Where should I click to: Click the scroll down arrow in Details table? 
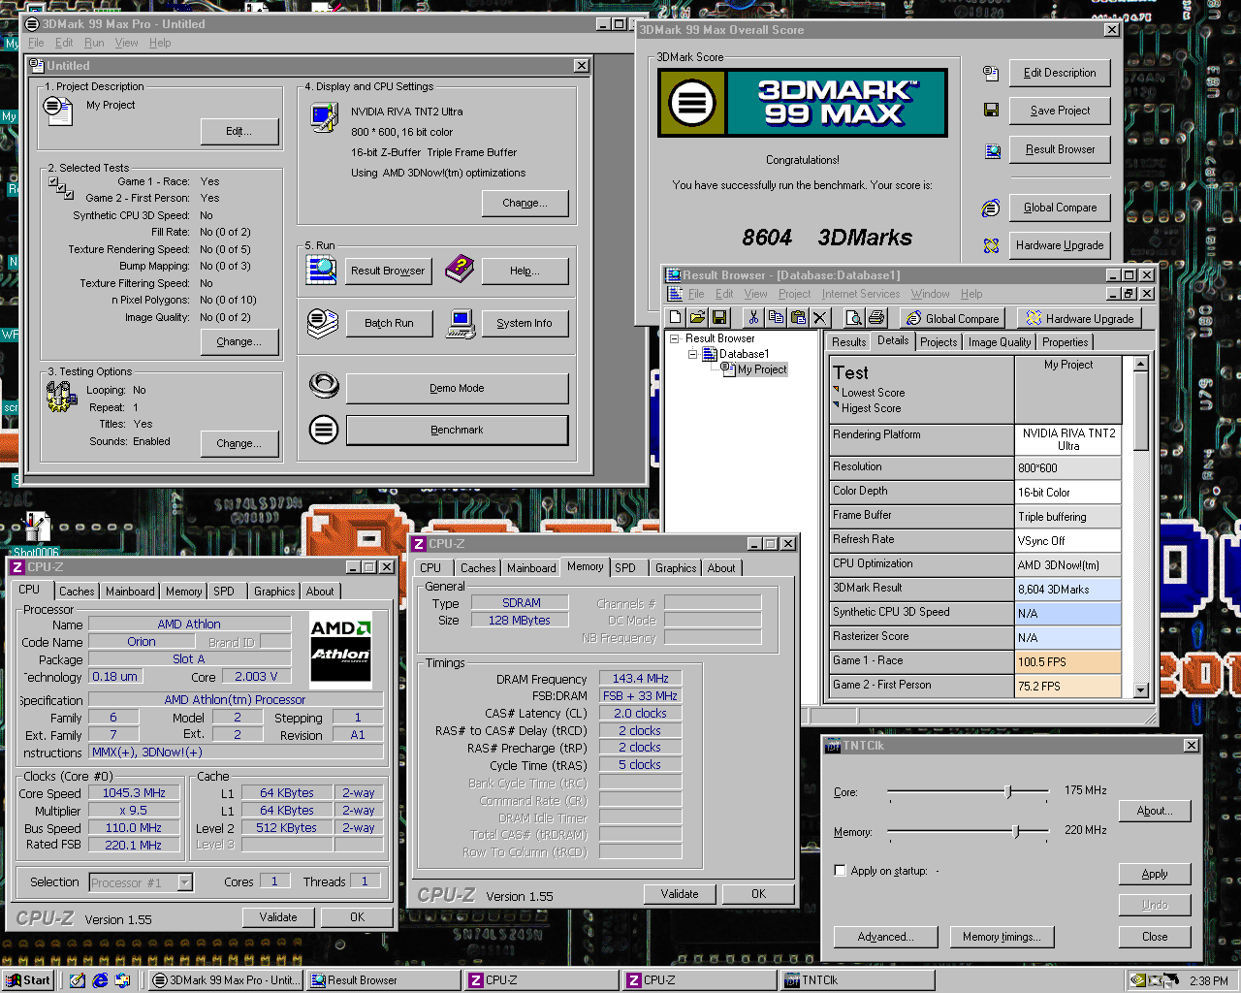(1141, 689)
